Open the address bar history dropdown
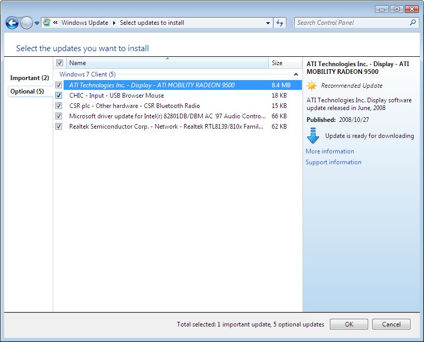 pyautogui.click(x=268, y=23)
